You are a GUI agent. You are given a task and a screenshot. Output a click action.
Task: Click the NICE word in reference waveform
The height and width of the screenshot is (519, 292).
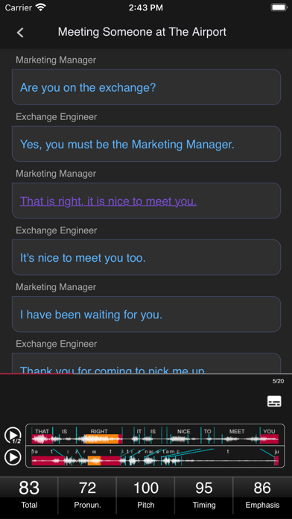point(183,431)
